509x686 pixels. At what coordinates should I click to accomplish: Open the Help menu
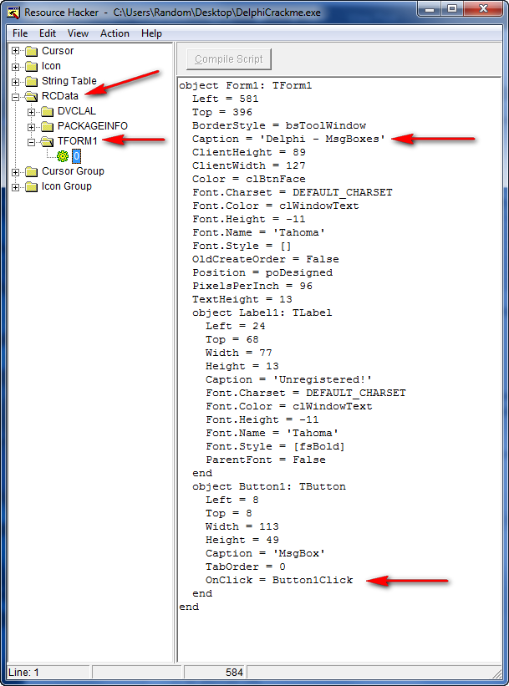pyautogui.click(x=151, y=33)
